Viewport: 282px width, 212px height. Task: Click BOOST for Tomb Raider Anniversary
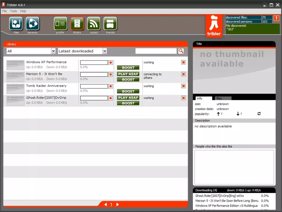pos(128,91)
